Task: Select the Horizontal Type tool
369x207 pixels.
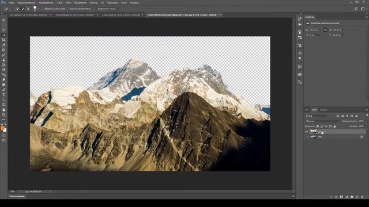Action: (x=3, y=95)
